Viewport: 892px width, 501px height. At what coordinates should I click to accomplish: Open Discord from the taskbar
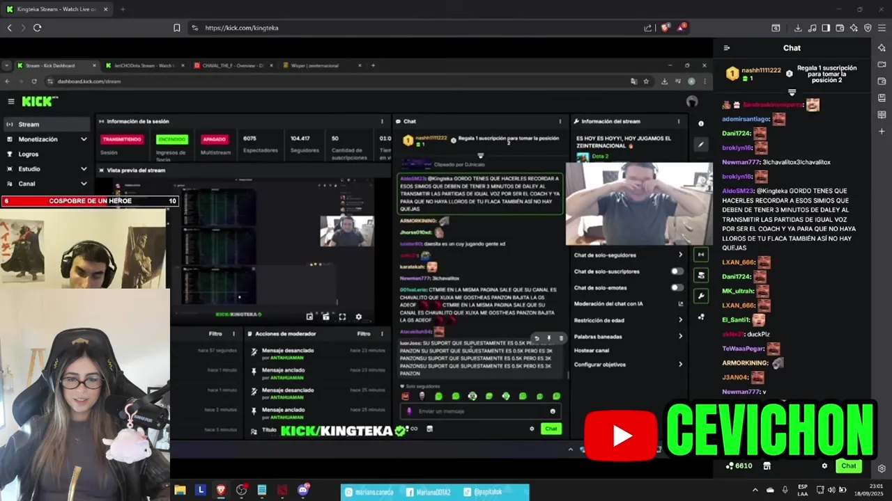(302, 490)
